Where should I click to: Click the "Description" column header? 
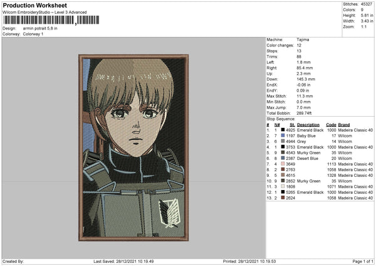pos(308,125)
